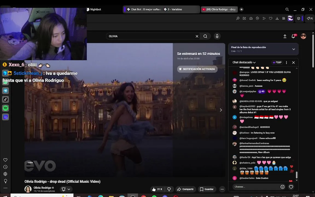Click the page vertical scrollbar

(313, 51)
